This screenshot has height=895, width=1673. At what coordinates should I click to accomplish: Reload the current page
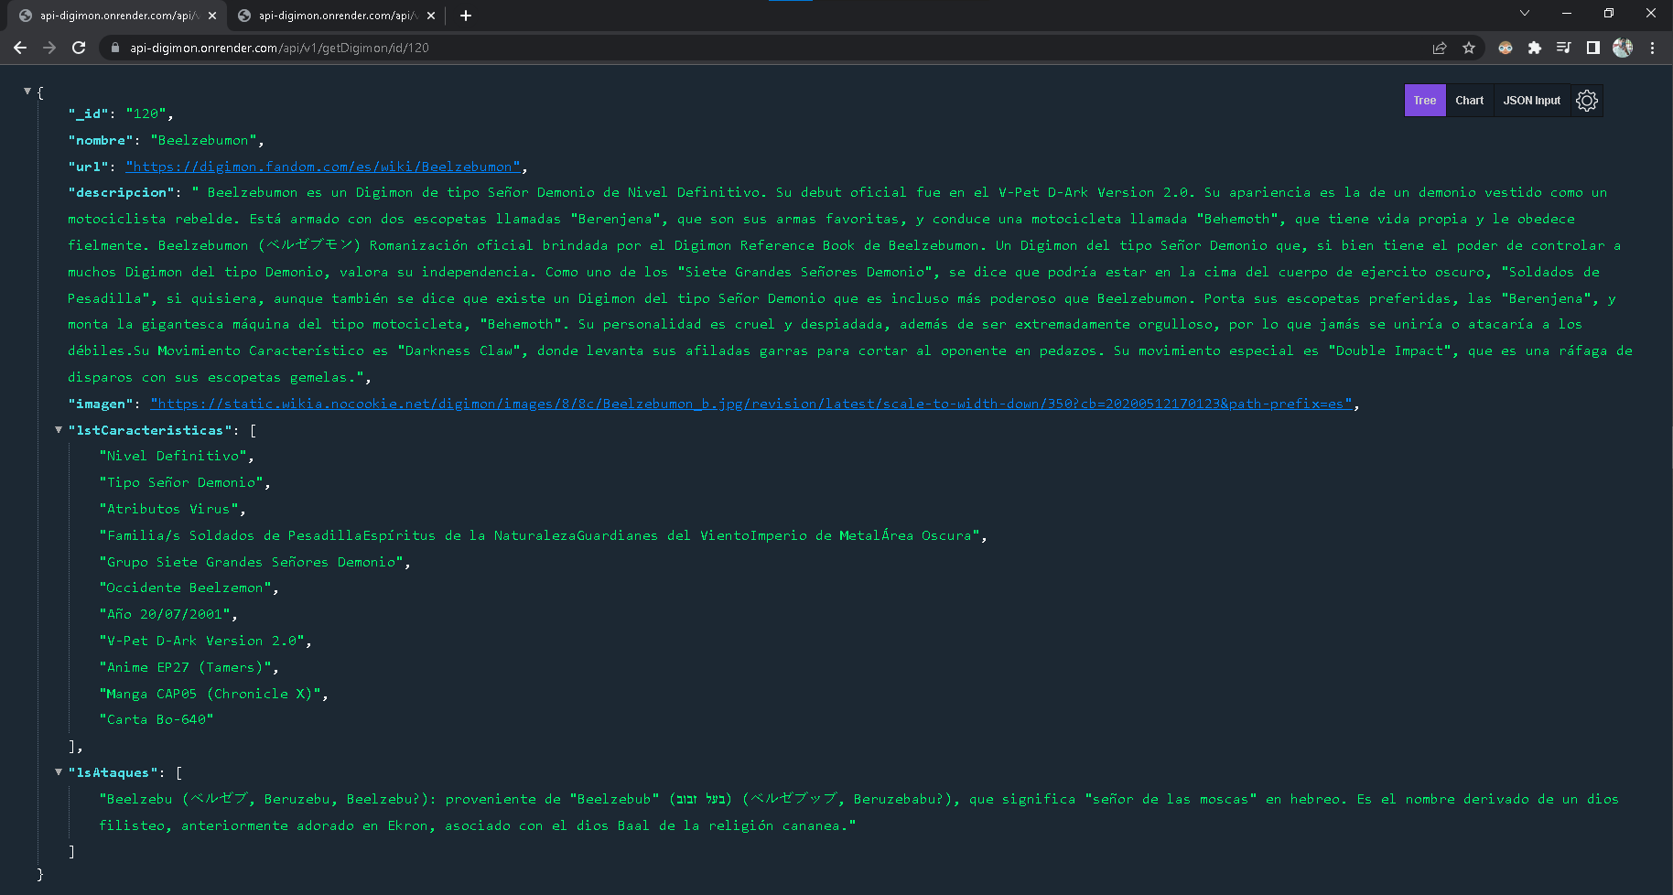pos(81,47)
